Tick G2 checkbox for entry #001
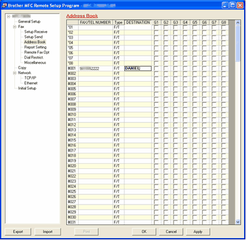Viewport: 246px width, 240px height. pyautogui.click(x=165, y=69)
